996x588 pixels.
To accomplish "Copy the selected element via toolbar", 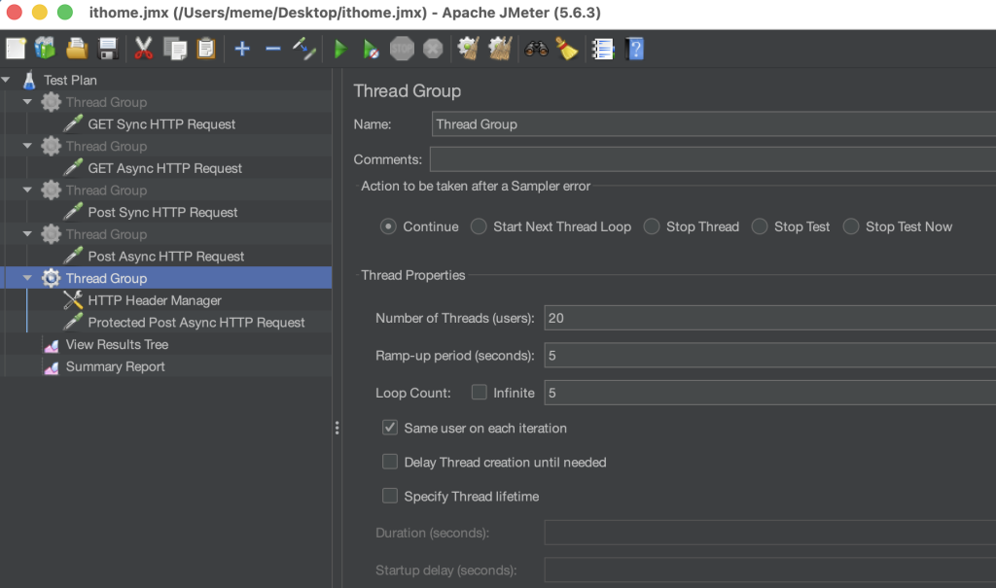I will coord(175,49).
